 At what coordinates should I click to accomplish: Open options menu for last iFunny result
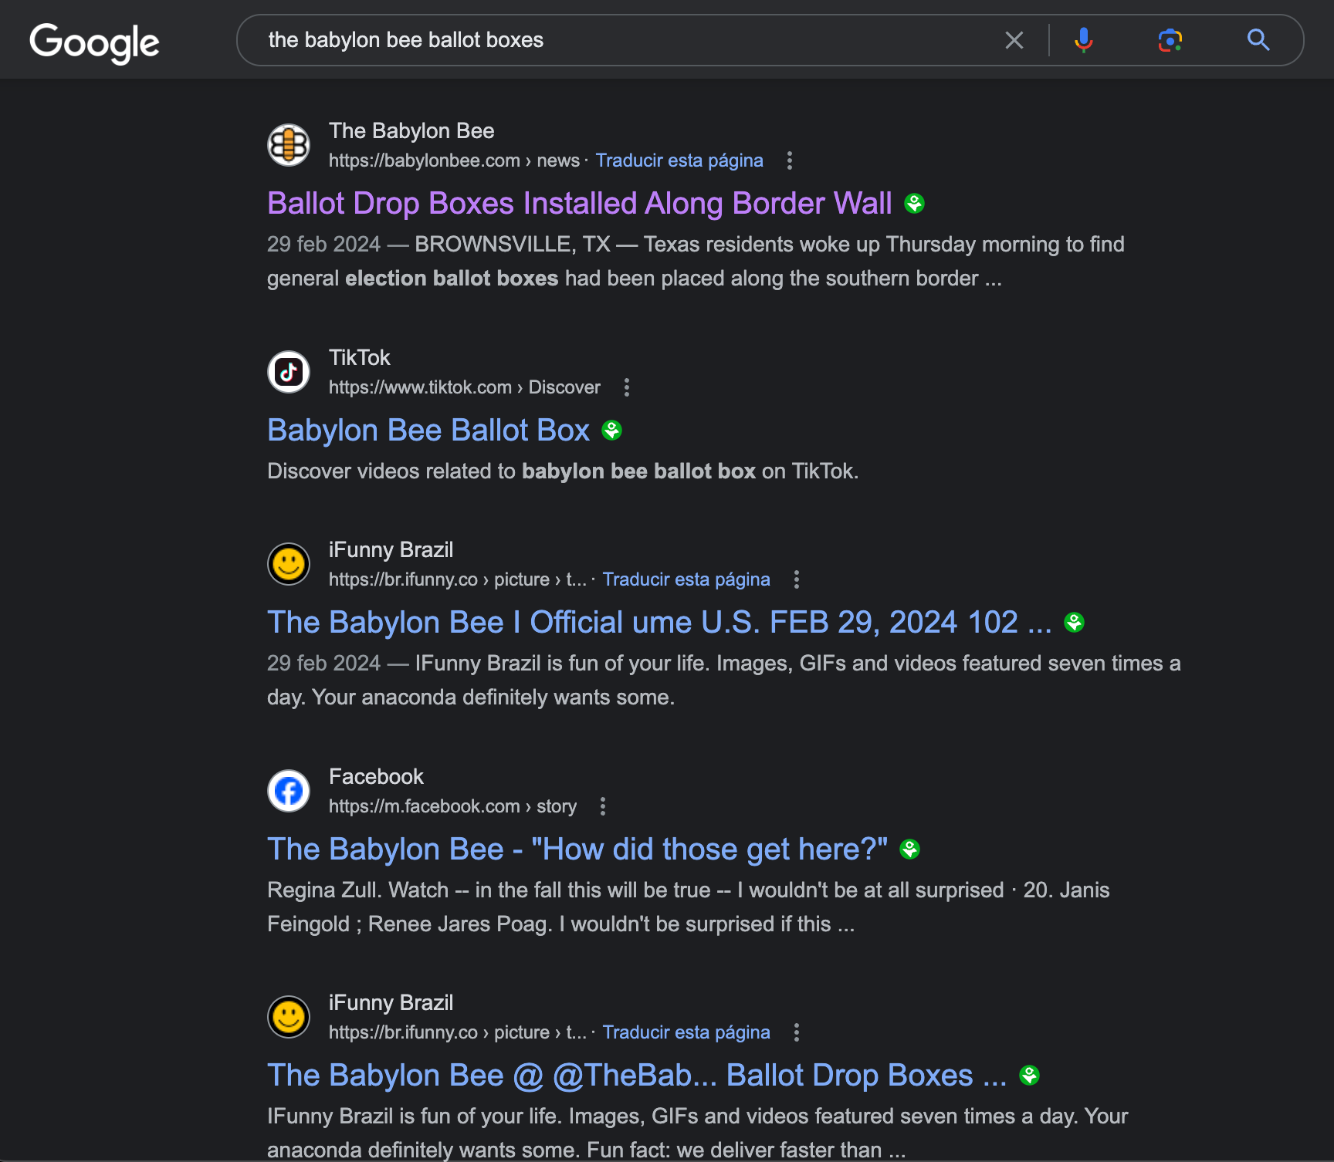[x=796, y=1032]
